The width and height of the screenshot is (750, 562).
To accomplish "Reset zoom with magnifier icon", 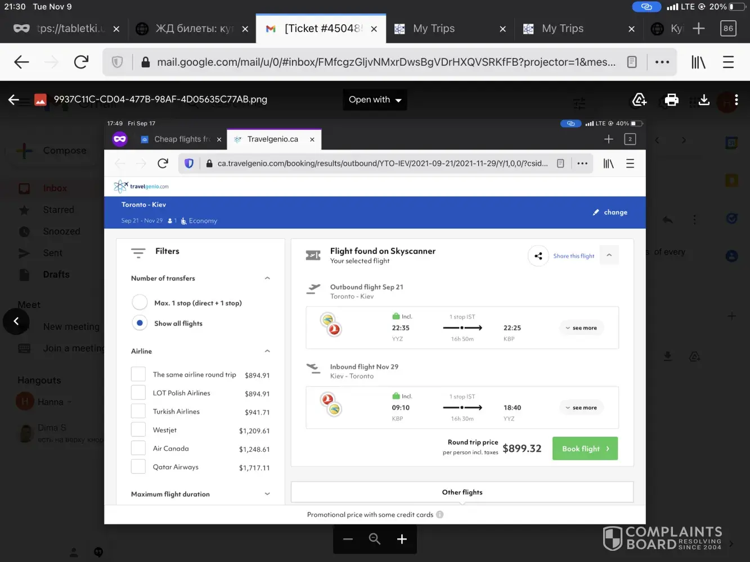I will click(375, 540).
